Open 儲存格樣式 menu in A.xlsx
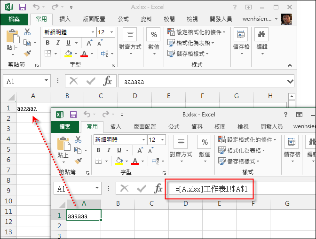This screenshot has width=316, height=239. (188, 54)
